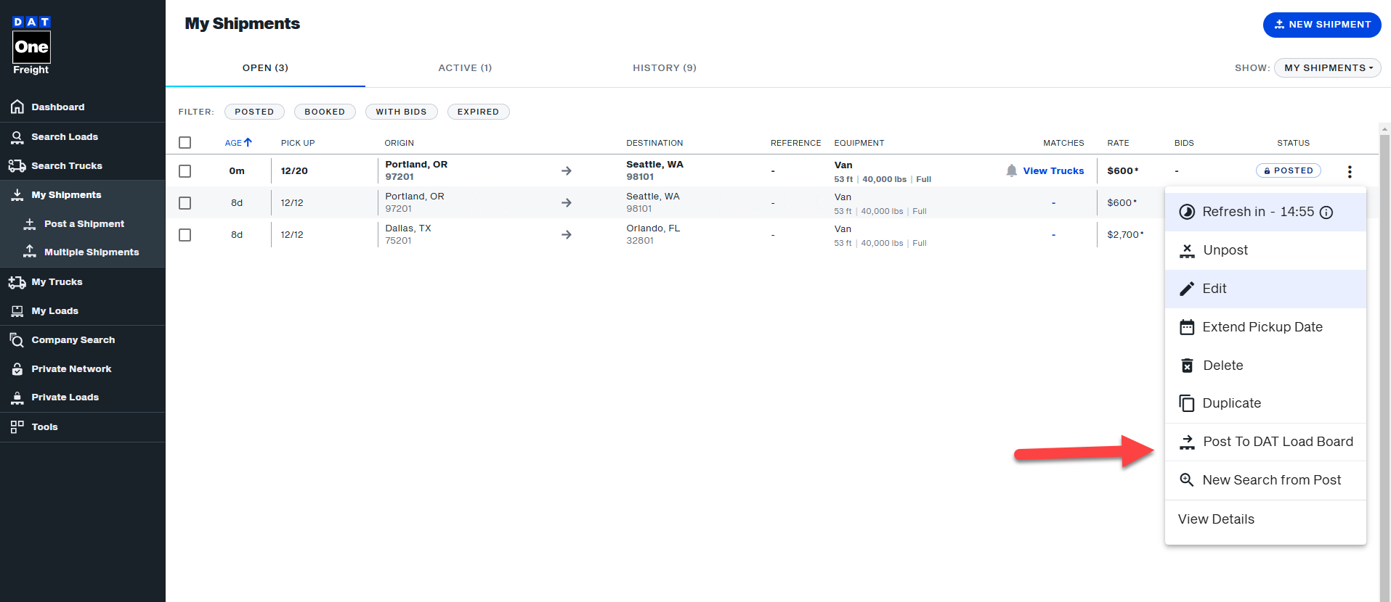Choose Delete from the shipment menu

click(x=1265, y=366)
